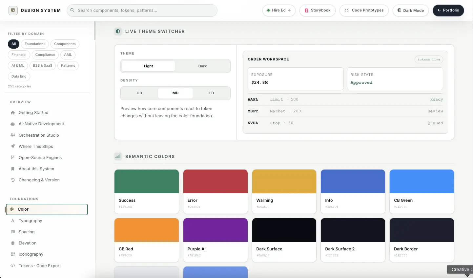Click the half-moon icon in Dark Mode button

coord(399,10)
